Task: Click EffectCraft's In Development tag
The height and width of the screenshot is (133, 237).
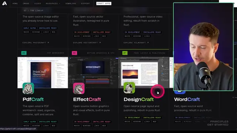Action: tap(82, 122)
